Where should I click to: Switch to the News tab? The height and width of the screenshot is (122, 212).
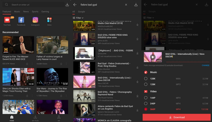click(x=26, y=12)
